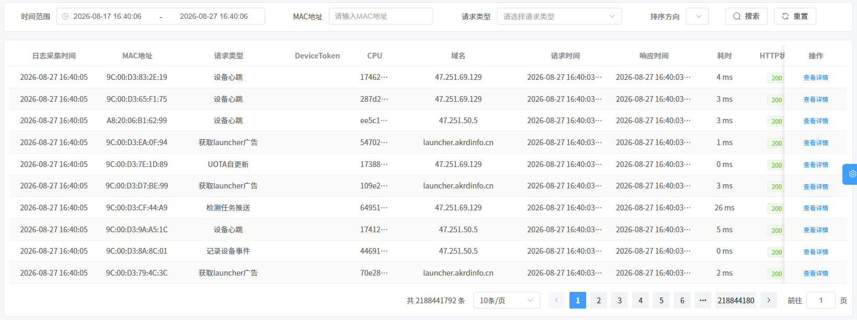This screenshot has width=857, height=320.
Task: Set end time 2026-08-27 16:40:06
Action: click(x=214, y=16)
